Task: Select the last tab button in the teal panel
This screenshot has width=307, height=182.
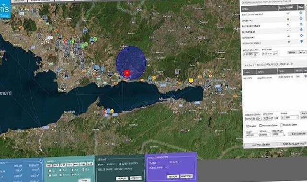Action: point(90,164)
